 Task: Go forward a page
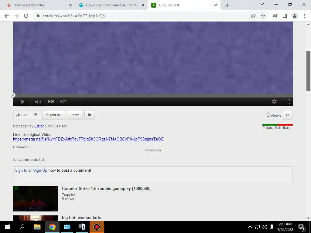click(x=16, y=16)
